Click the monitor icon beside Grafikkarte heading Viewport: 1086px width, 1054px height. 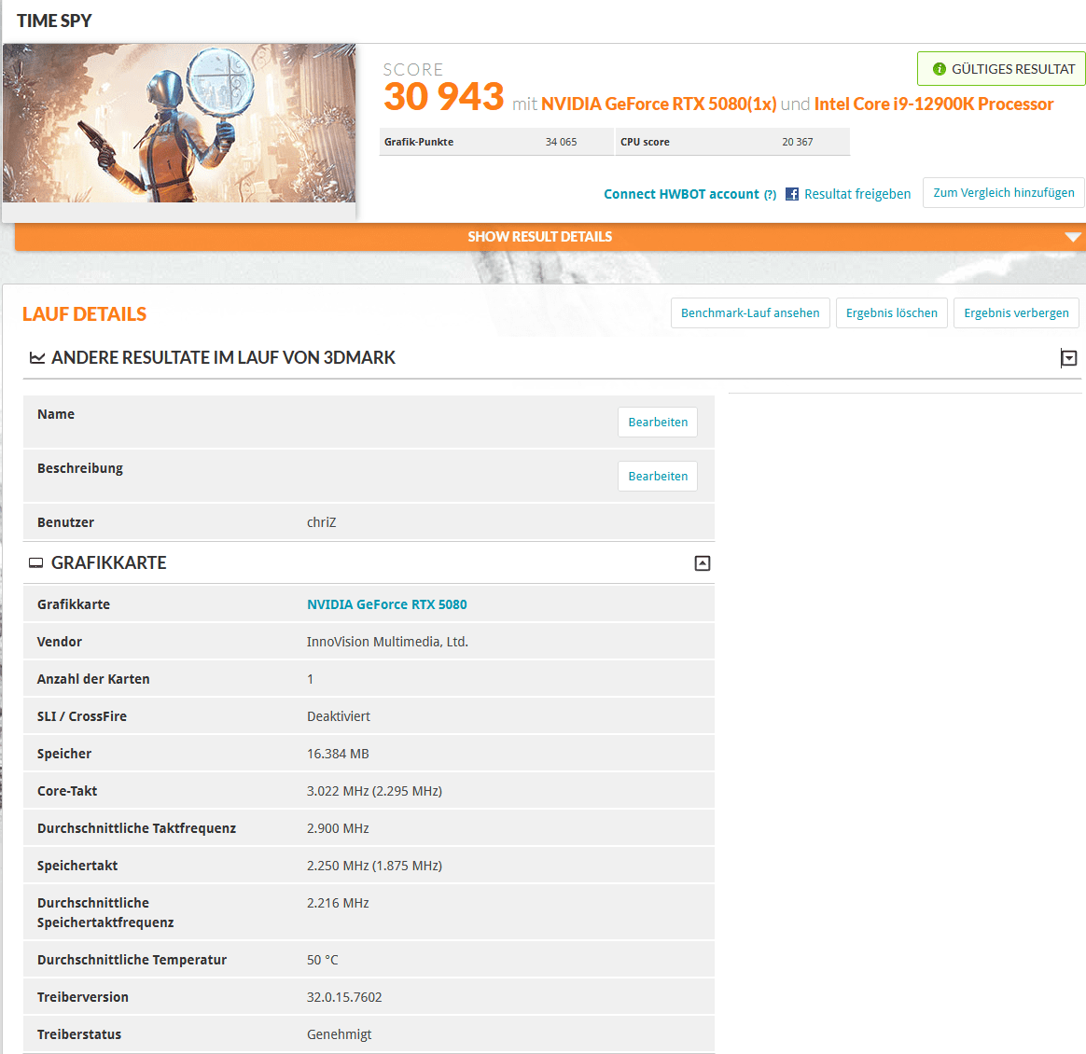(x=36, y=563)
